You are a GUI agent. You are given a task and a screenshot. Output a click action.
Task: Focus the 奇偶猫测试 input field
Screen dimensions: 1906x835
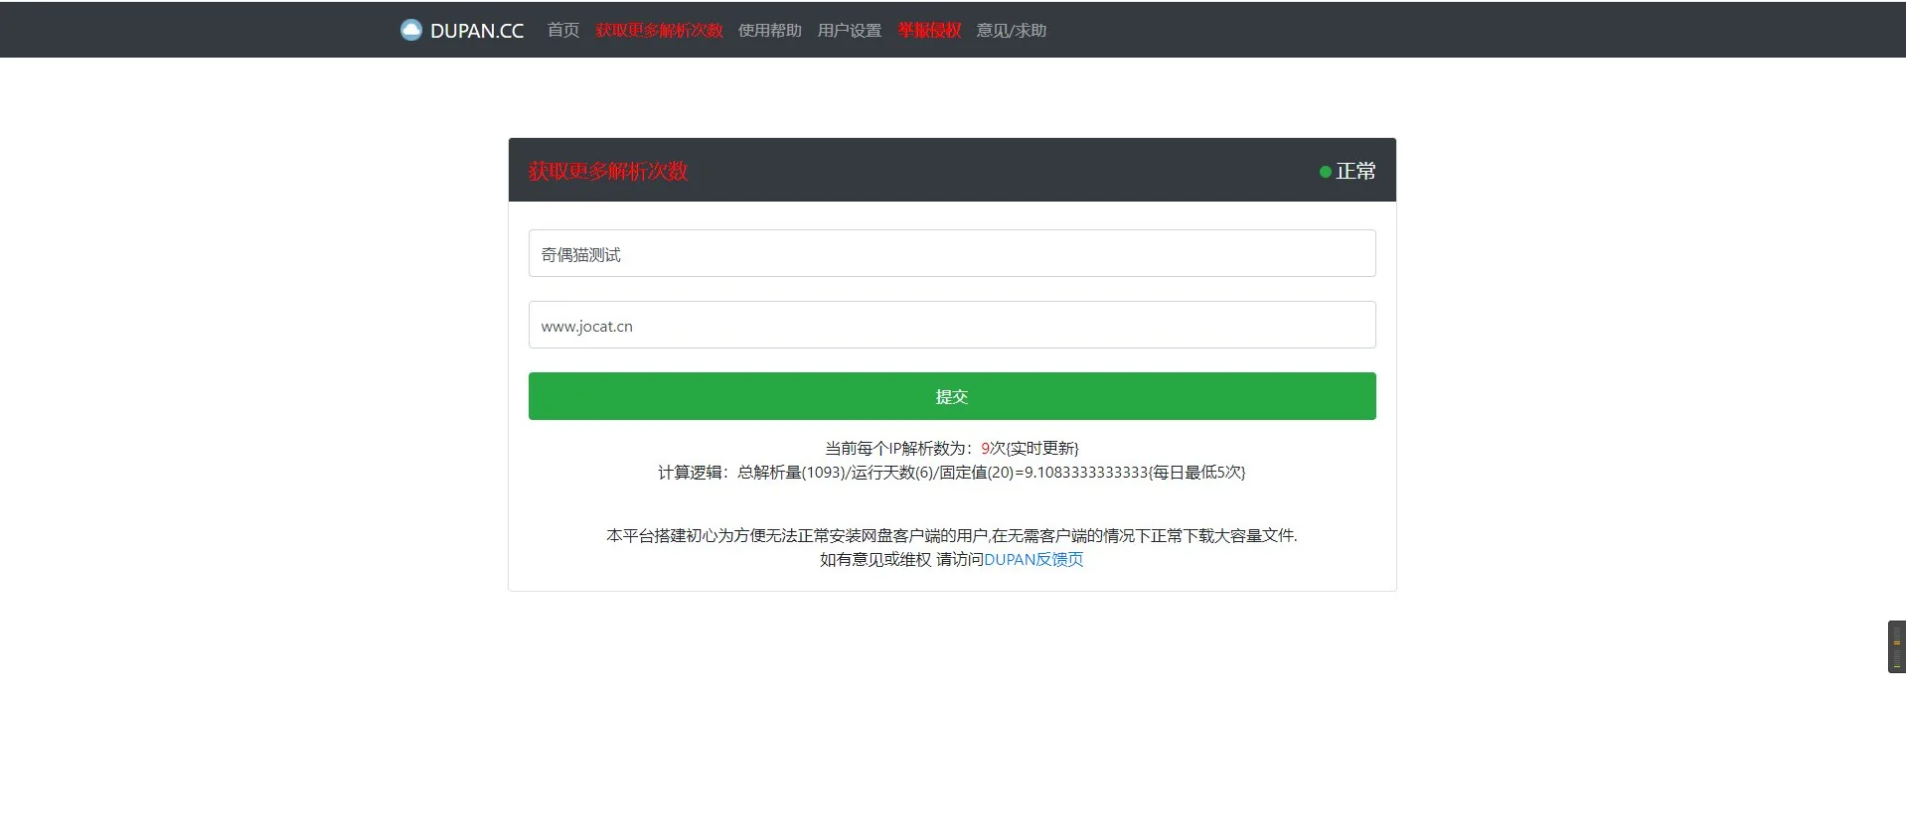(951, 254)
